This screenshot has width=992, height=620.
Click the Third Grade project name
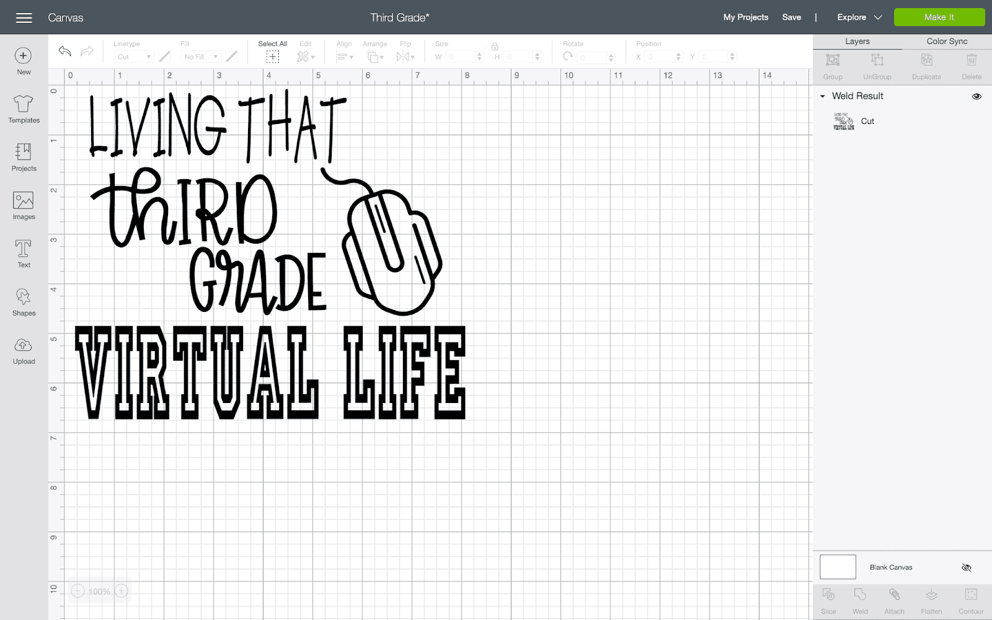(399, 17)
